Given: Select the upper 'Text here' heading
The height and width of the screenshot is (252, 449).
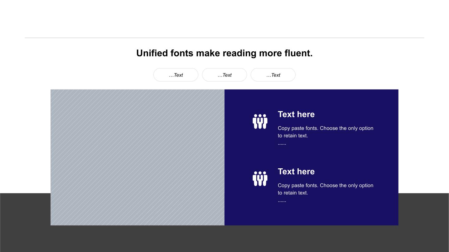Looking at the screenshot, I should (x=296, y=114).
